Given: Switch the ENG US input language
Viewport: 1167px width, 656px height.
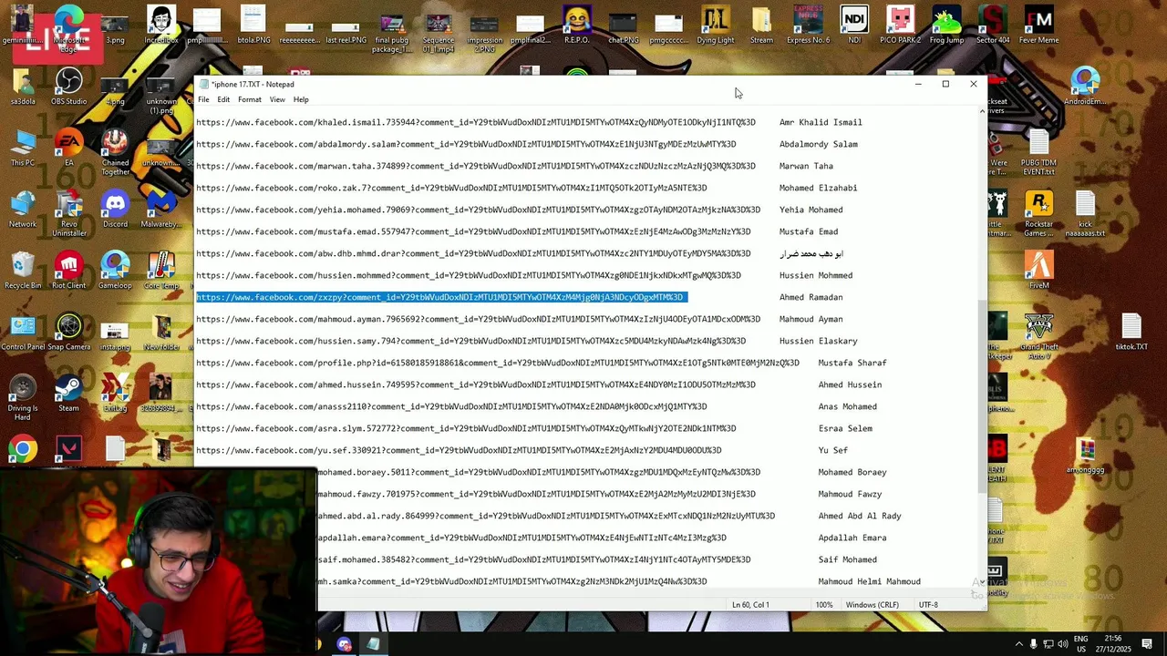Looking at the screenshot, I should pos(1081,644).
